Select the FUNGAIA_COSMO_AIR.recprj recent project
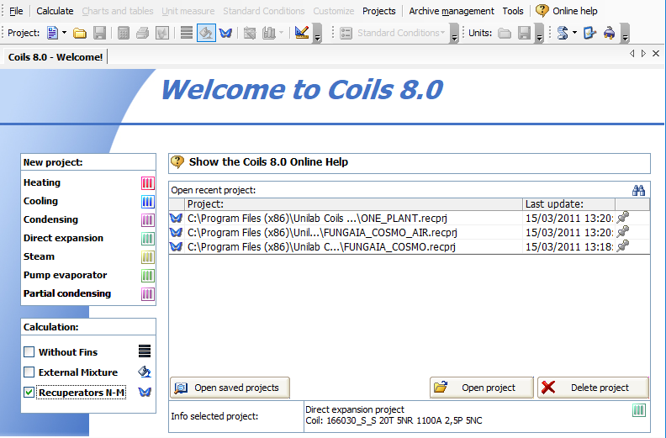Image resolution: width=666 pixels, height=438 pixels. [x=409, y=232]
